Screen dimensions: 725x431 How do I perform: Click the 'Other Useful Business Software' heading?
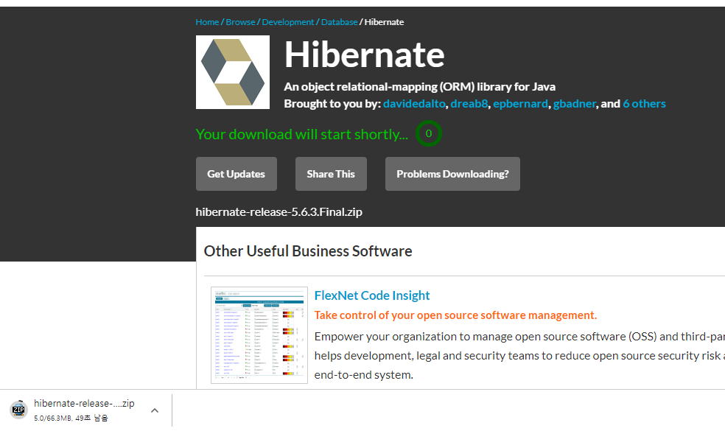pos(308,251)
